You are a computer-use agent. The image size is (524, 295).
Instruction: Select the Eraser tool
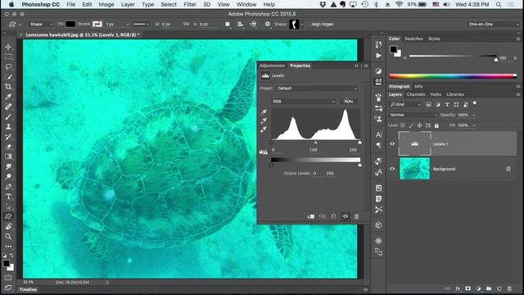click(8, 147)
